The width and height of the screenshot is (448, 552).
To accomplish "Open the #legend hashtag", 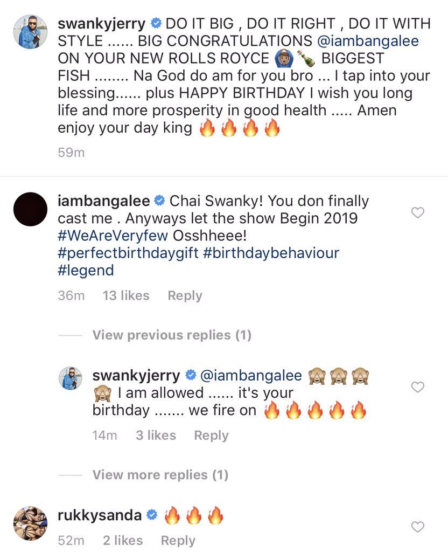I will click(x=86, y=270).
